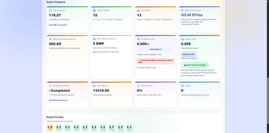This screenshot has height=133, width=269.
Task: Click the 'Active: 13 | Building: 0' factories breakdown
Action: [155, 20]
